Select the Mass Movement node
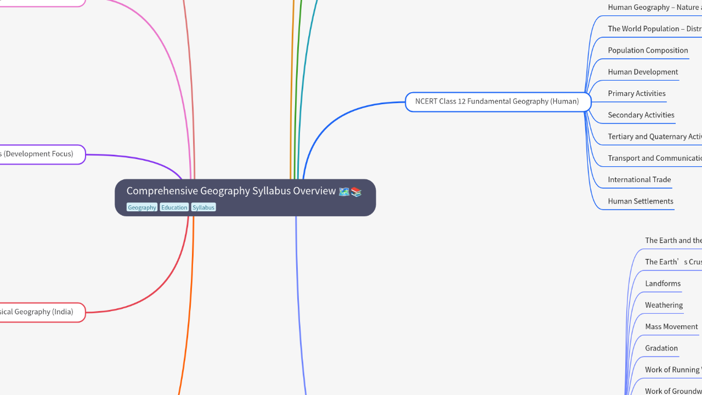Screen dimensions: 702x395 pos(671,326)
